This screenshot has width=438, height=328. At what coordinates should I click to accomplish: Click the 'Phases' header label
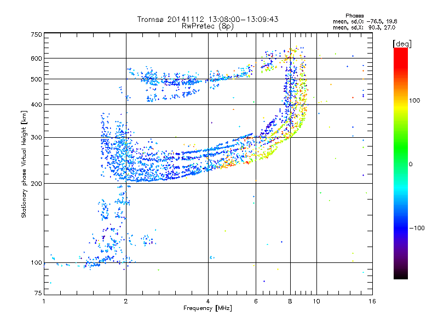[354, 16]
